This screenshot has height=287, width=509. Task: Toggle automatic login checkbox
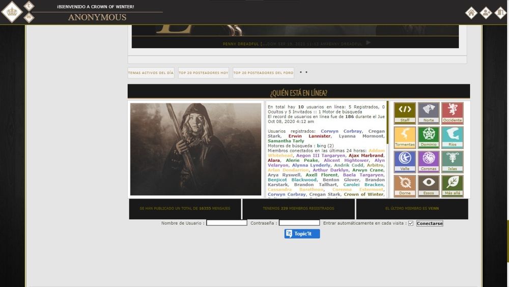pyautogui.click(x=411, y=223)
